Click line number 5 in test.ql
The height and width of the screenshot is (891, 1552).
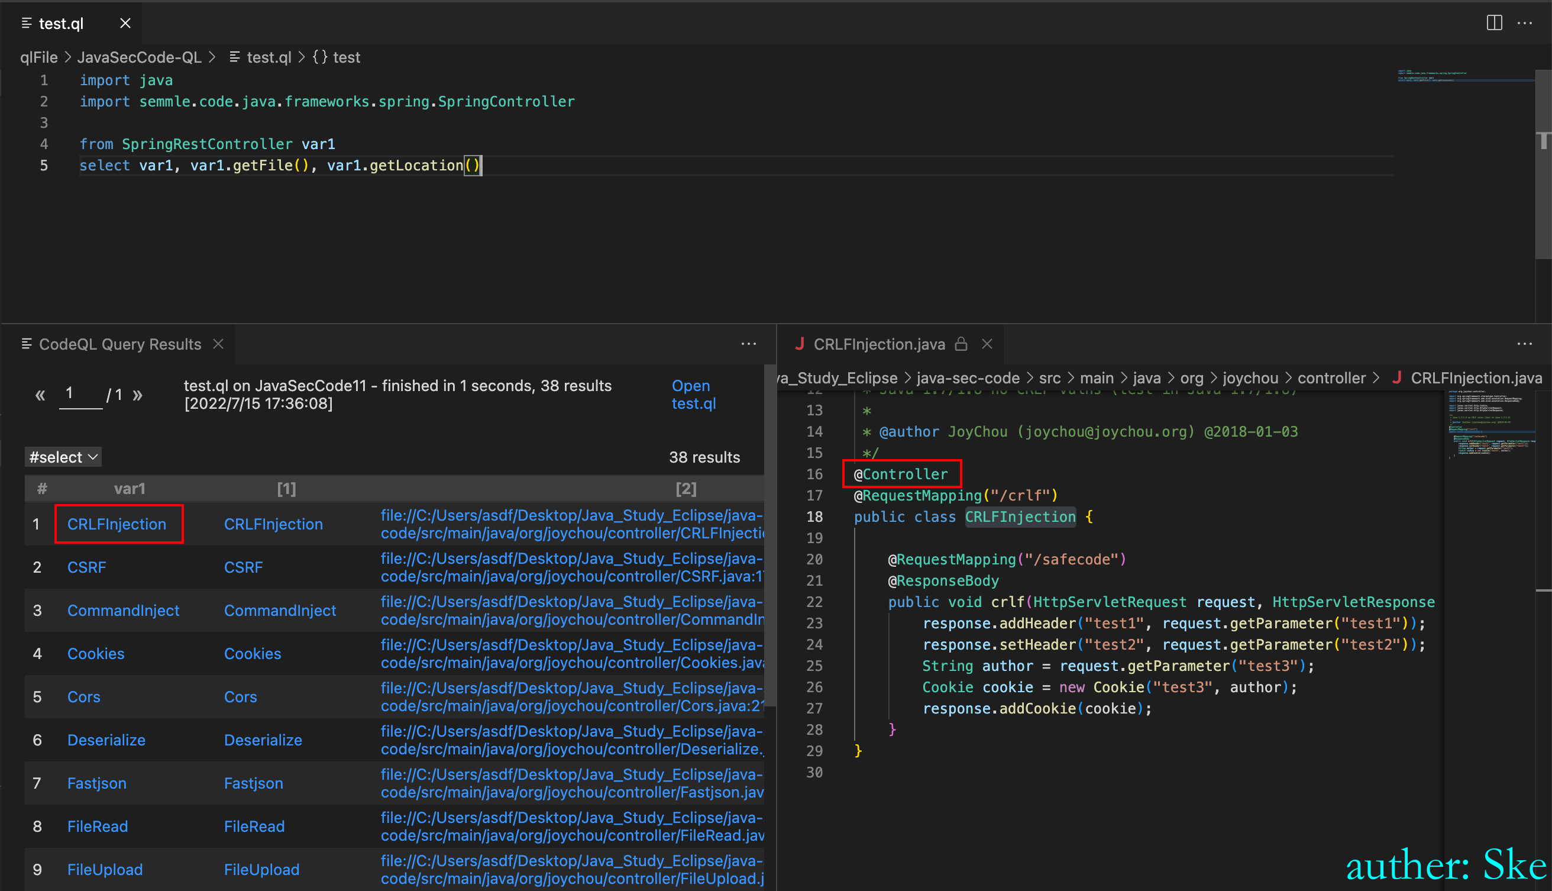tap(44, 165)
